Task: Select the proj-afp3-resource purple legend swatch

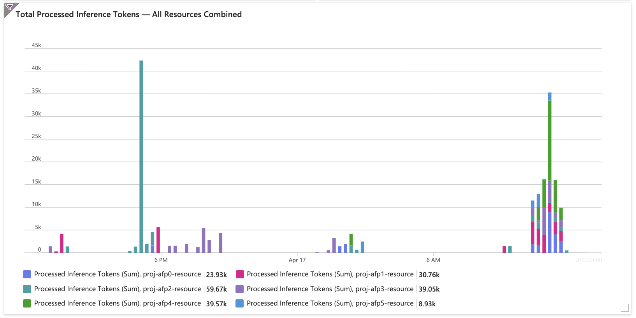Action: click(240, 289)
